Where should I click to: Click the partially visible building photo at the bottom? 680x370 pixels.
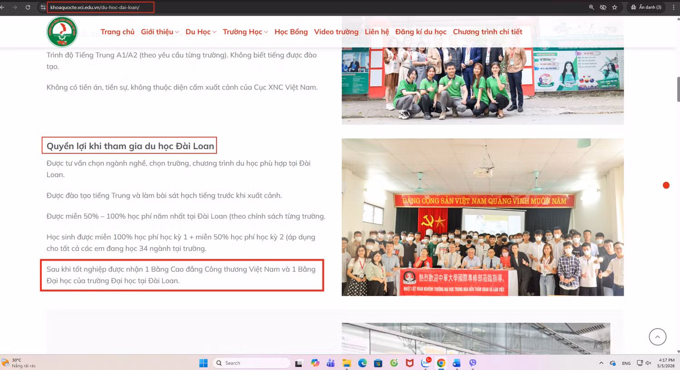click(476, 338)
